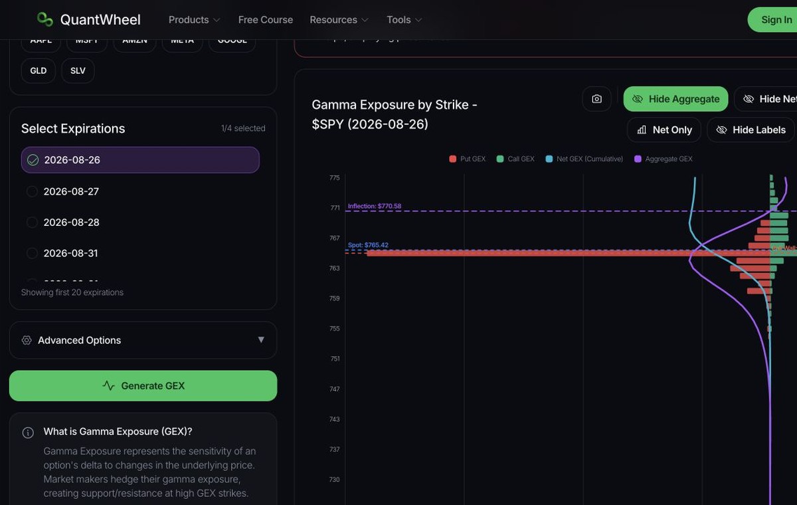Toggle the Hide Aggregate button
797x505 pixels.
tap(675, 99)
